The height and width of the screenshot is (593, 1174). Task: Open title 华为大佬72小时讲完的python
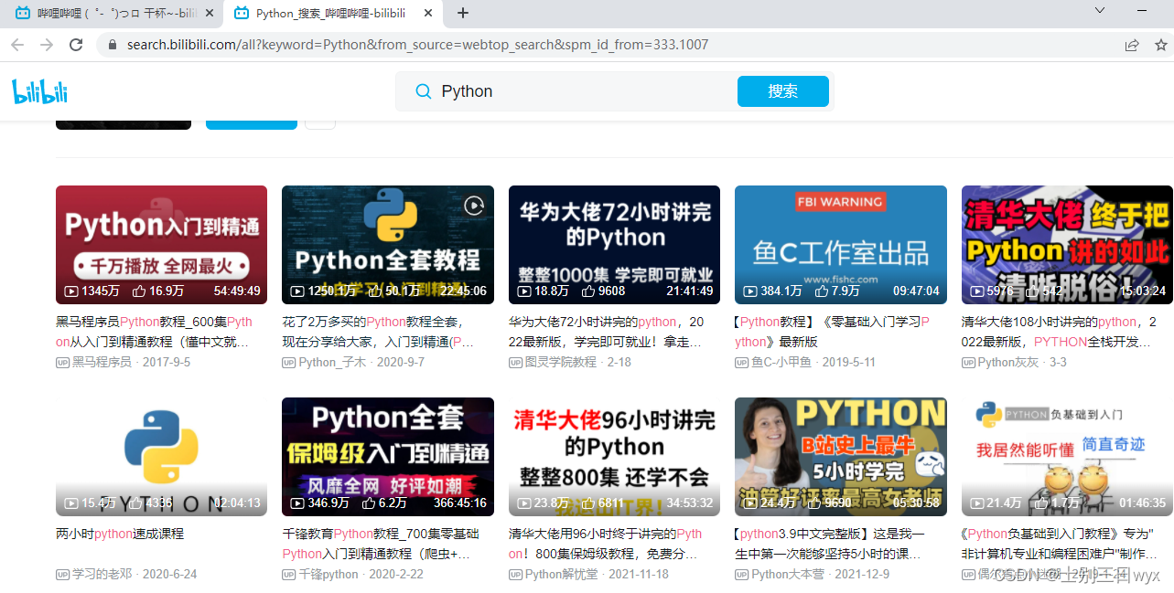pos(607,332)
